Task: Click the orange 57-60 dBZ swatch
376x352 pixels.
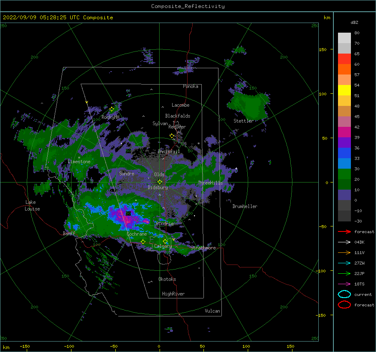Action: click(344, 69)
